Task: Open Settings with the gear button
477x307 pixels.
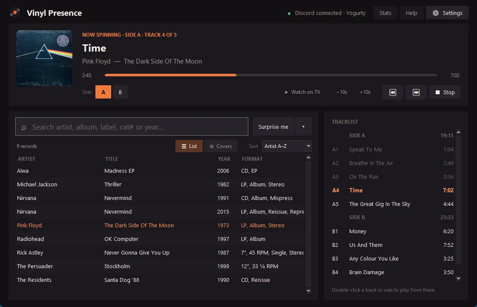Action: [447, 13]
